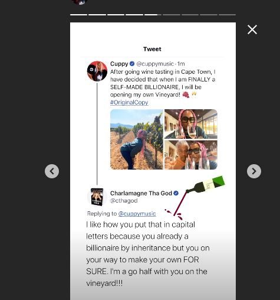Open the vineyard field photo

point(137,139)
